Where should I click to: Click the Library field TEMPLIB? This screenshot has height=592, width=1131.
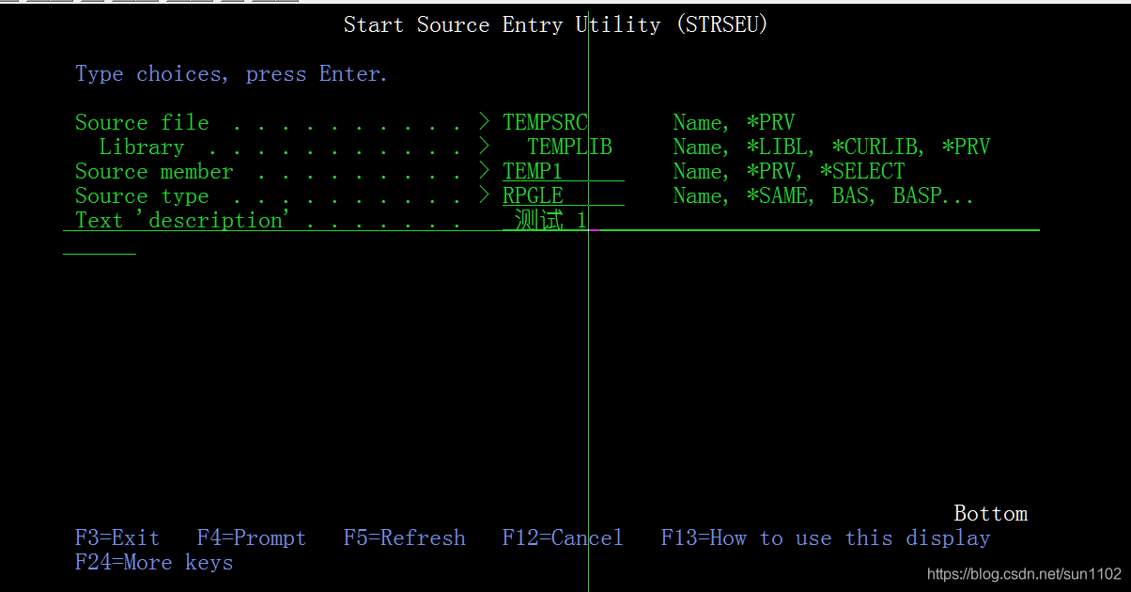(x=569, y=148)
